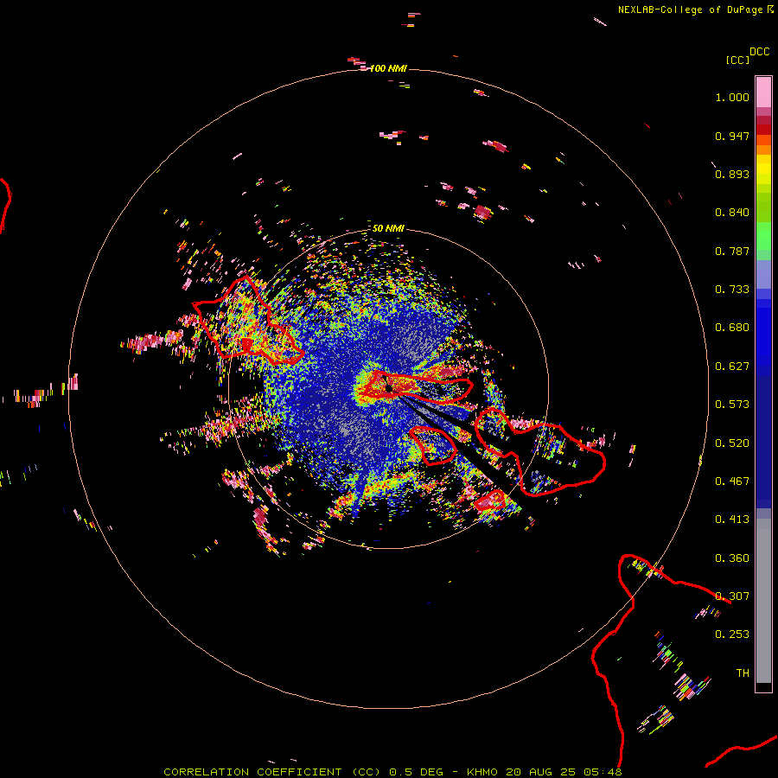Select the 0.253 legend value
778x778 pixels.
(732, 635)
